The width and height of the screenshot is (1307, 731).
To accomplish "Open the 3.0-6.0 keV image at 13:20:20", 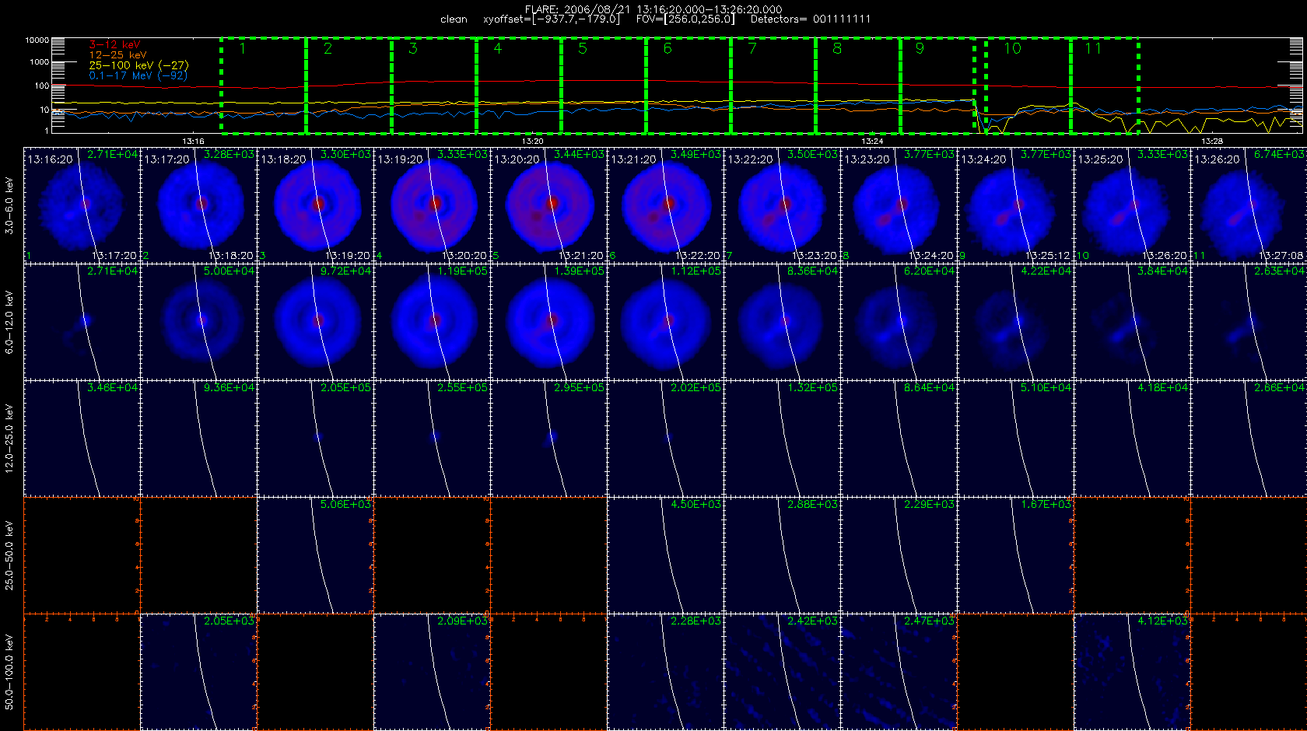I will click(548, 205).
